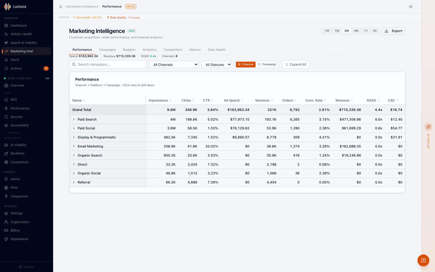Open site Overview in sidebar
Viewport: 435px width, 272px height.
(x=26, y=86)
